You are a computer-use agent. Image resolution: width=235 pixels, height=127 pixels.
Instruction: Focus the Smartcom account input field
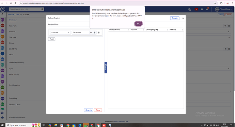tap(80, 33)
